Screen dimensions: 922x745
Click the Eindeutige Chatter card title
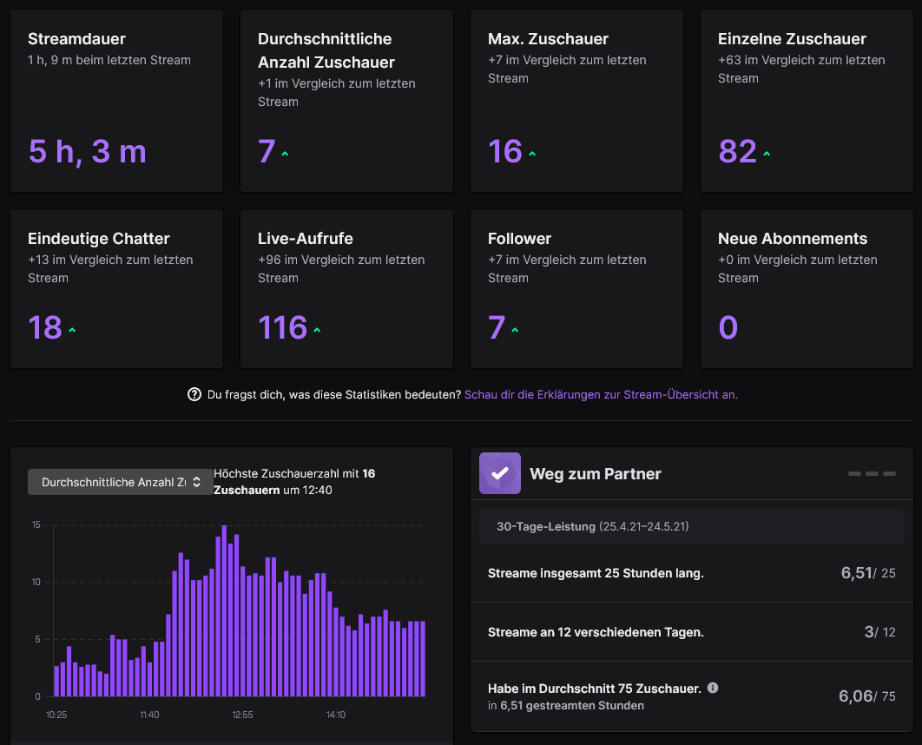pos(99,239)
